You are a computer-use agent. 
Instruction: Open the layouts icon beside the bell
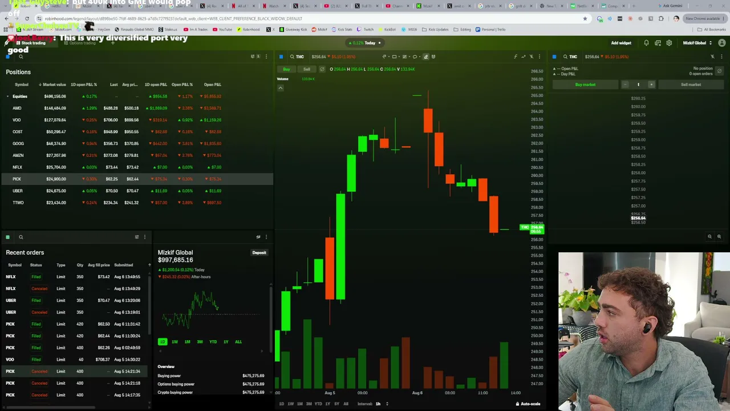[658, 43]
